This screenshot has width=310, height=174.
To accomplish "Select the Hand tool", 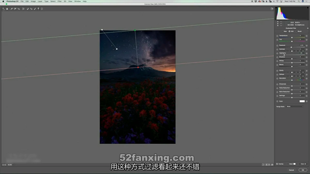I will pyautogui.click(x=7, y=9).
